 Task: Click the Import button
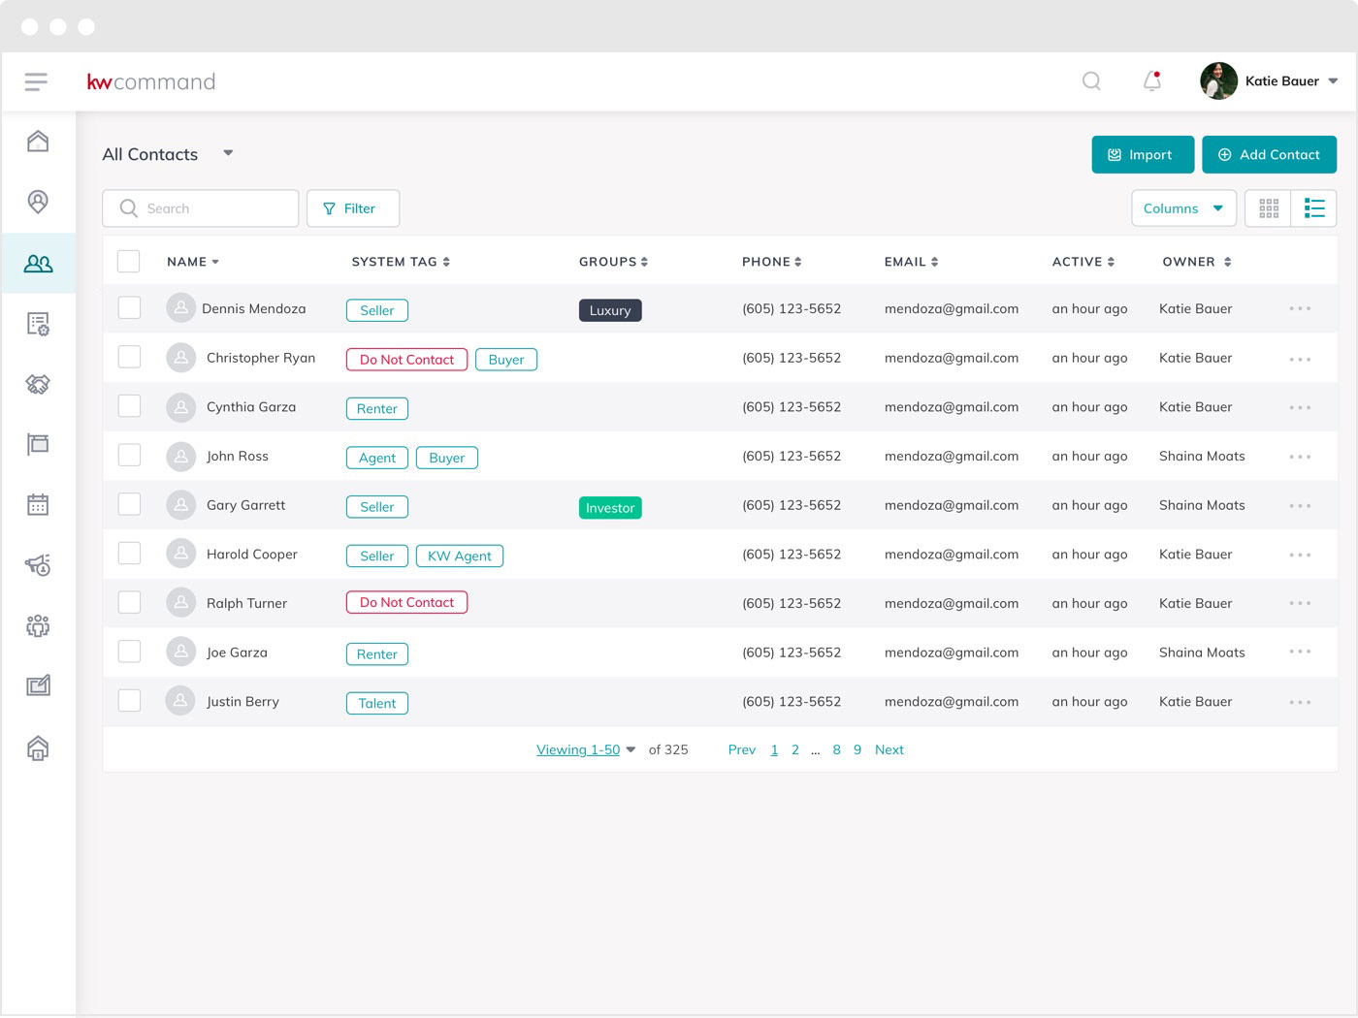1143,154
